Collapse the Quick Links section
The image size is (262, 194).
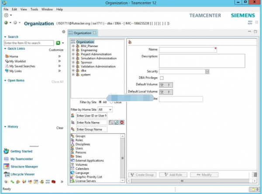coord(5,48)
